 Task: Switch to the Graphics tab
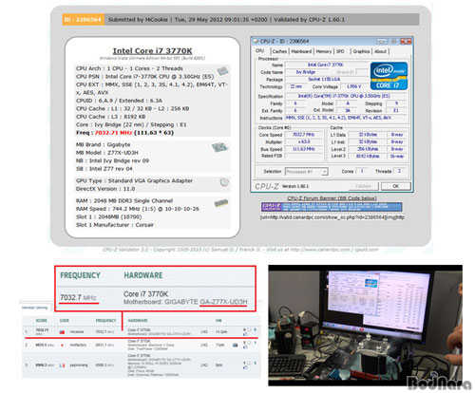pyautogui.click(x=361, y=51)
